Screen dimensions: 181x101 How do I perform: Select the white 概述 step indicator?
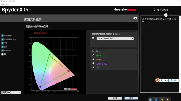coord(2,54)
